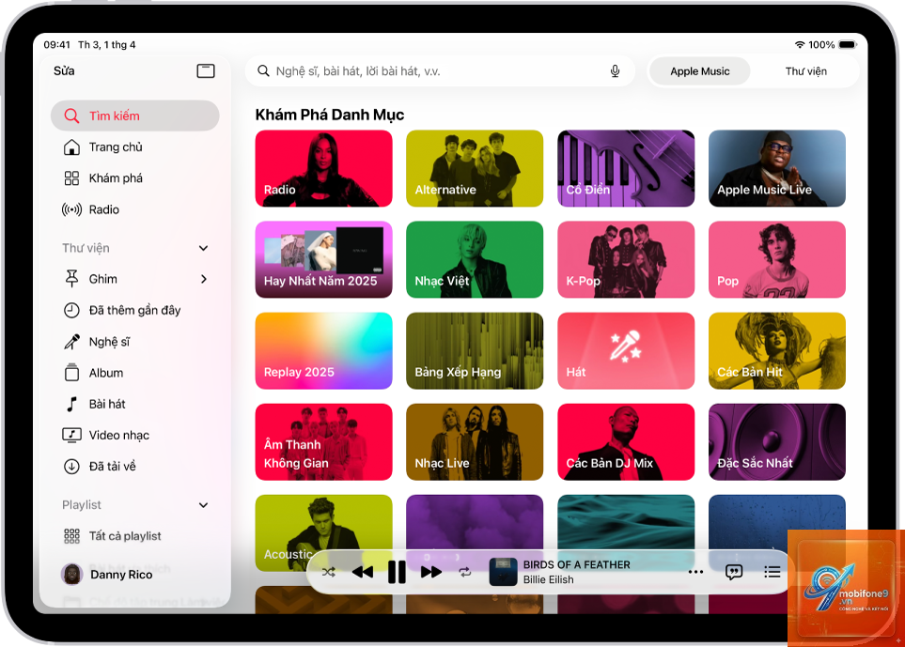Open the Nhạc Live tile
This screenshot has width=905, height=647.
475,441
